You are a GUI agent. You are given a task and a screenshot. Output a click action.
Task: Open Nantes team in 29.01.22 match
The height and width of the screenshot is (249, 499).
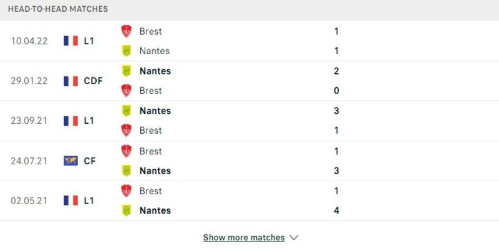155,71
